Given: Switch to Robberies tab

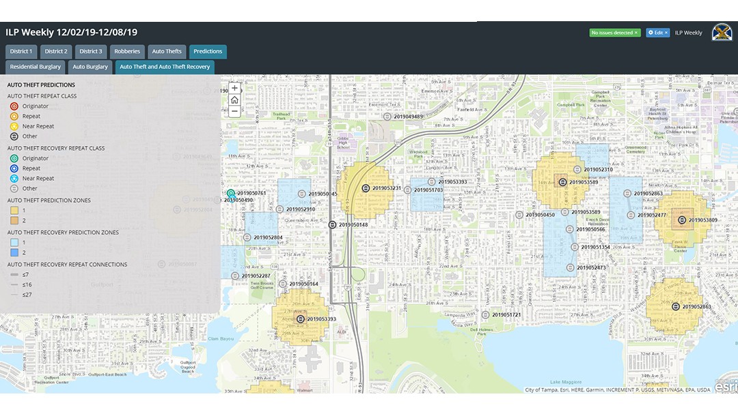Looking at the screenshot, I should [127, 51].
